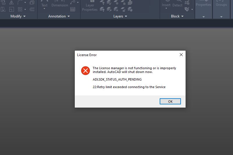Select the Scale tool in Modify panel
The width and height of the screenshot is (233, 155).
(11, 9)
